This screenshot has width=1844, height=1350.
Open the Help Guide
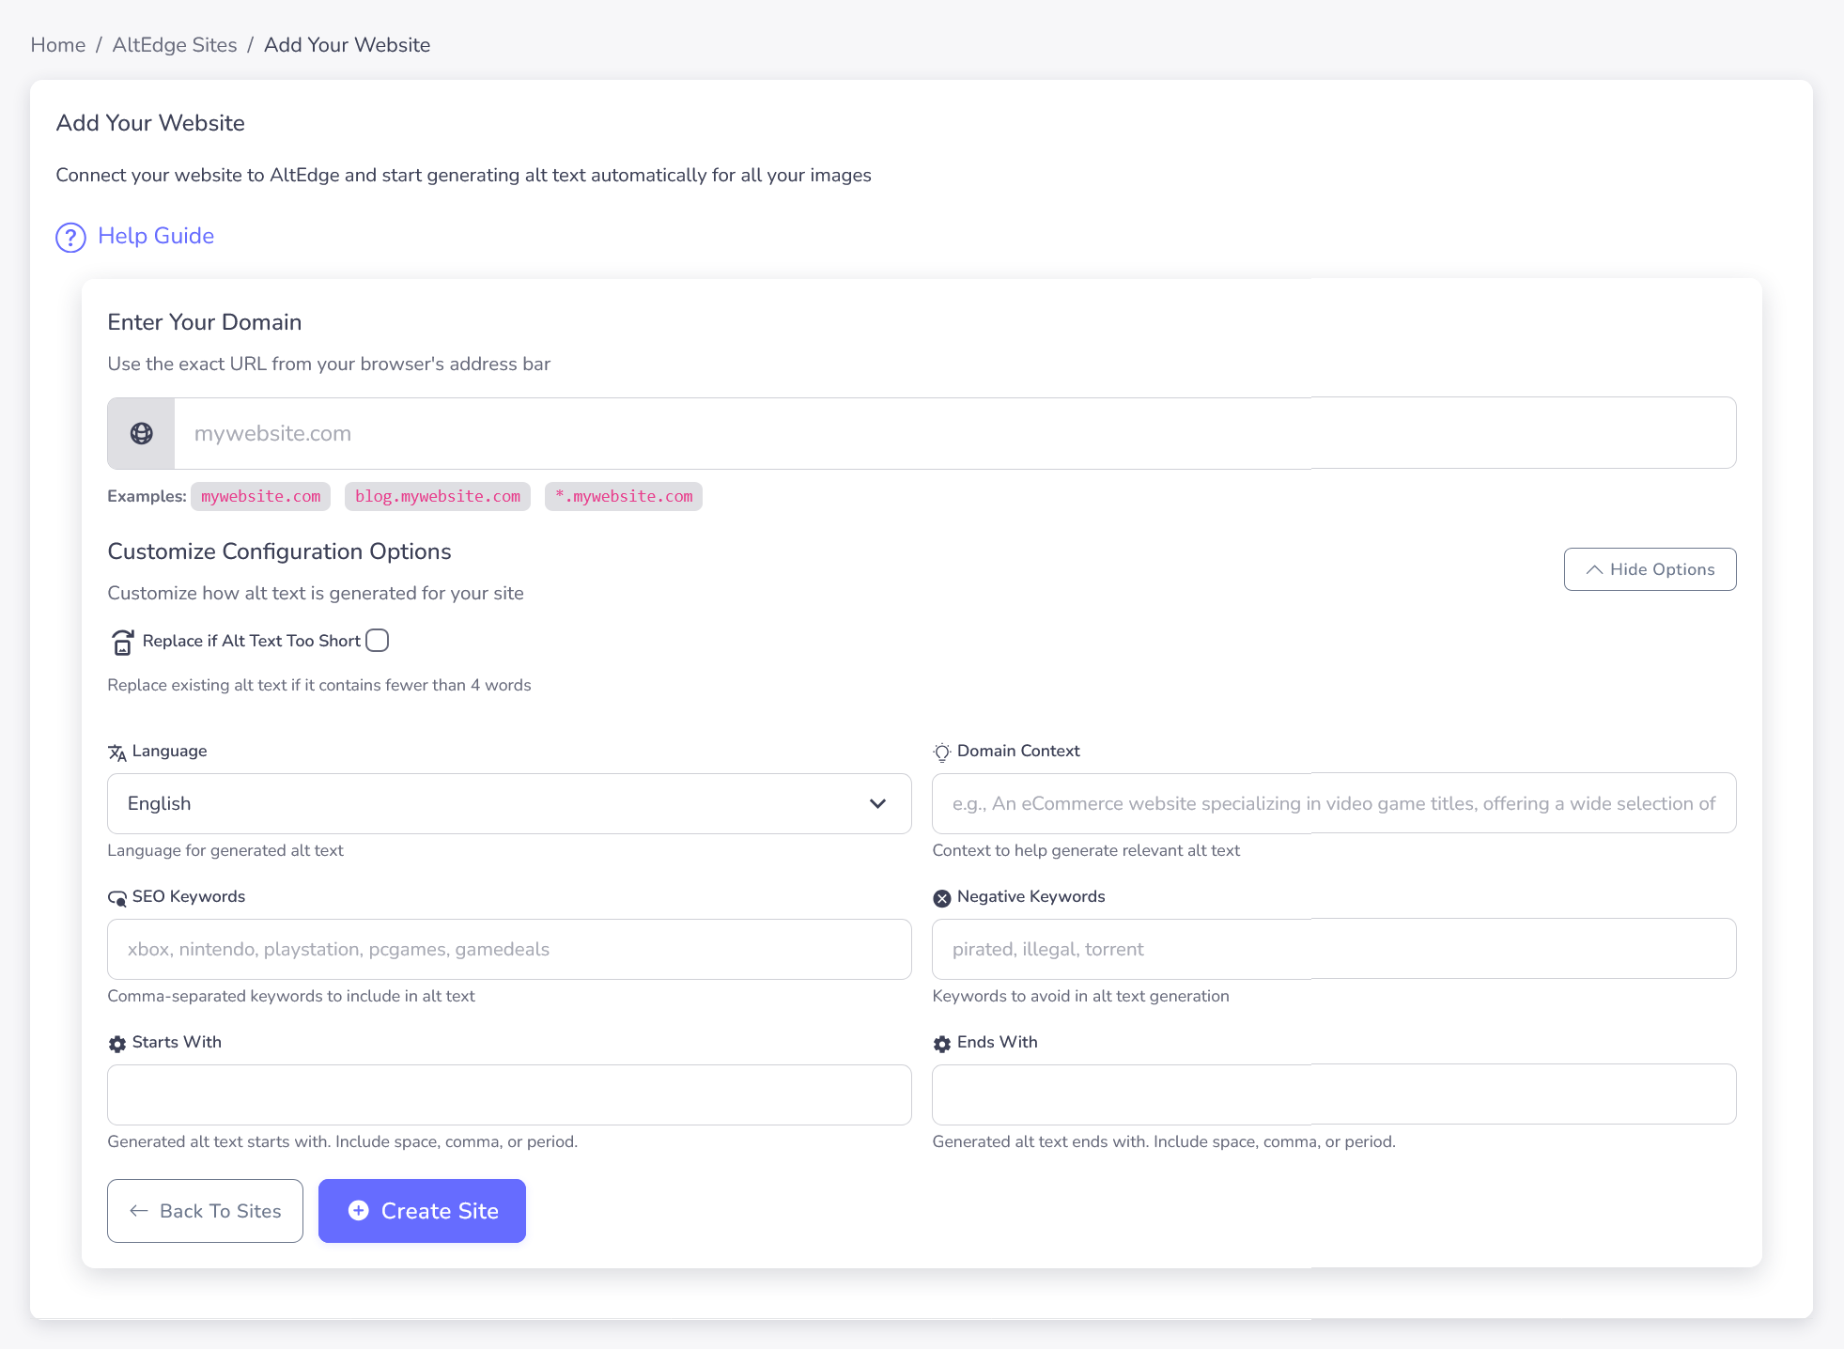coord(155,237)
